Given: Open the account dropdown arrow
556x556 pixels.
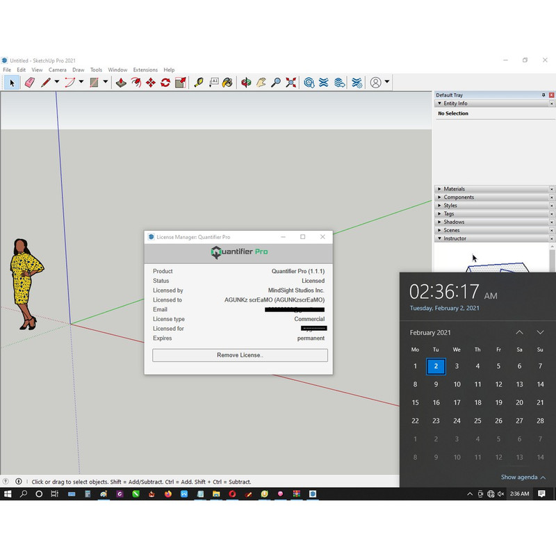Looking at the screenshot, I should [x=387, y=82].
